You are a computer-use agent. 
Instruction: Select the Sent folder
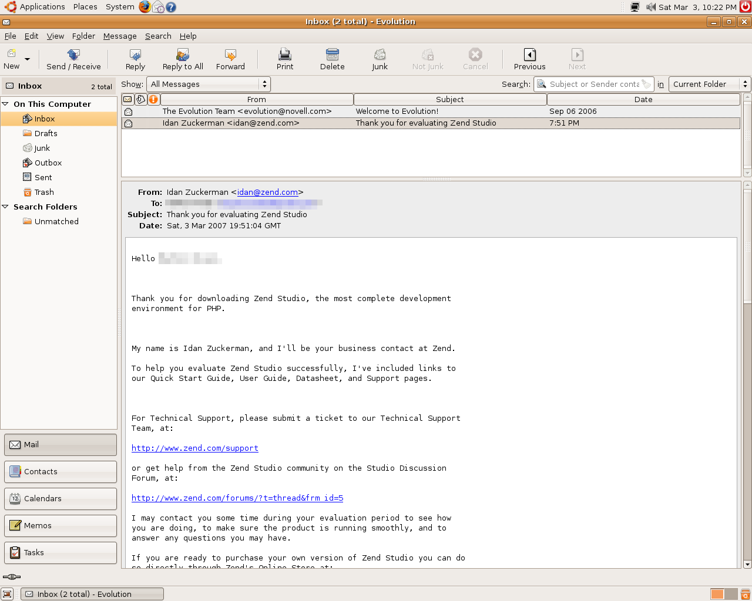point(59,177)
